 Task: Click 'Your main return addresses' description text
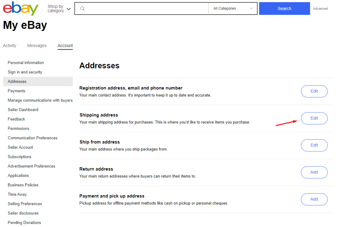(138, 176)
